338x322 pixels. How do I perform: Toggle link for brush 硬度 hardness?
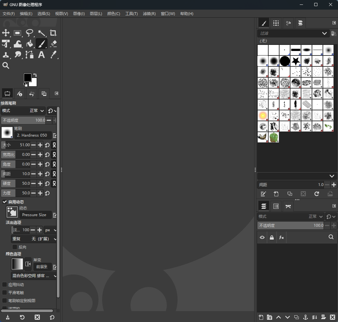click(x=54, y=183)
